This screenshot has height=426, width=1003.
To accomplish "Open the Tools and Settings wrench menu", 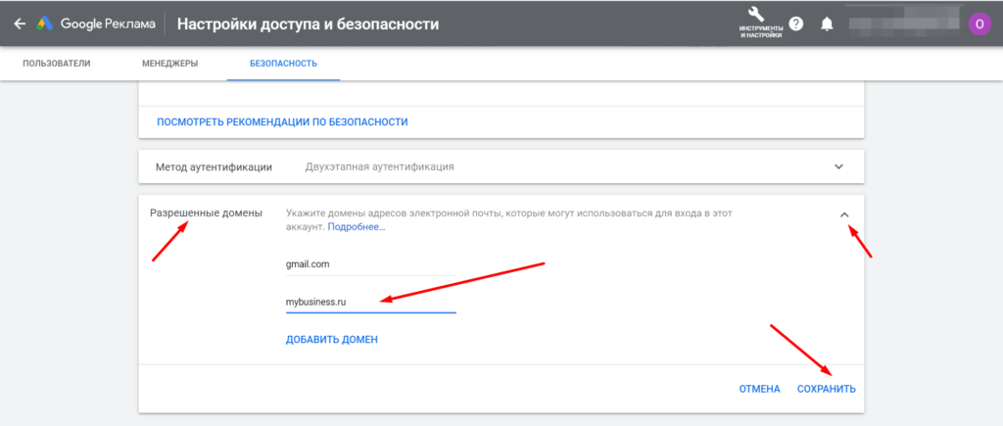I will 760,20.
